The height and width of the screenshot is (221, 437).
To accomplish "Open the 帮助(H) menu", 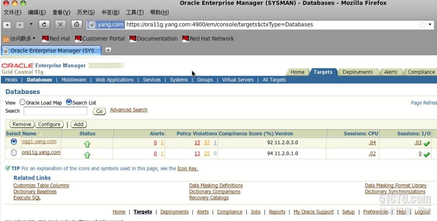I will (x=159, y=12).
